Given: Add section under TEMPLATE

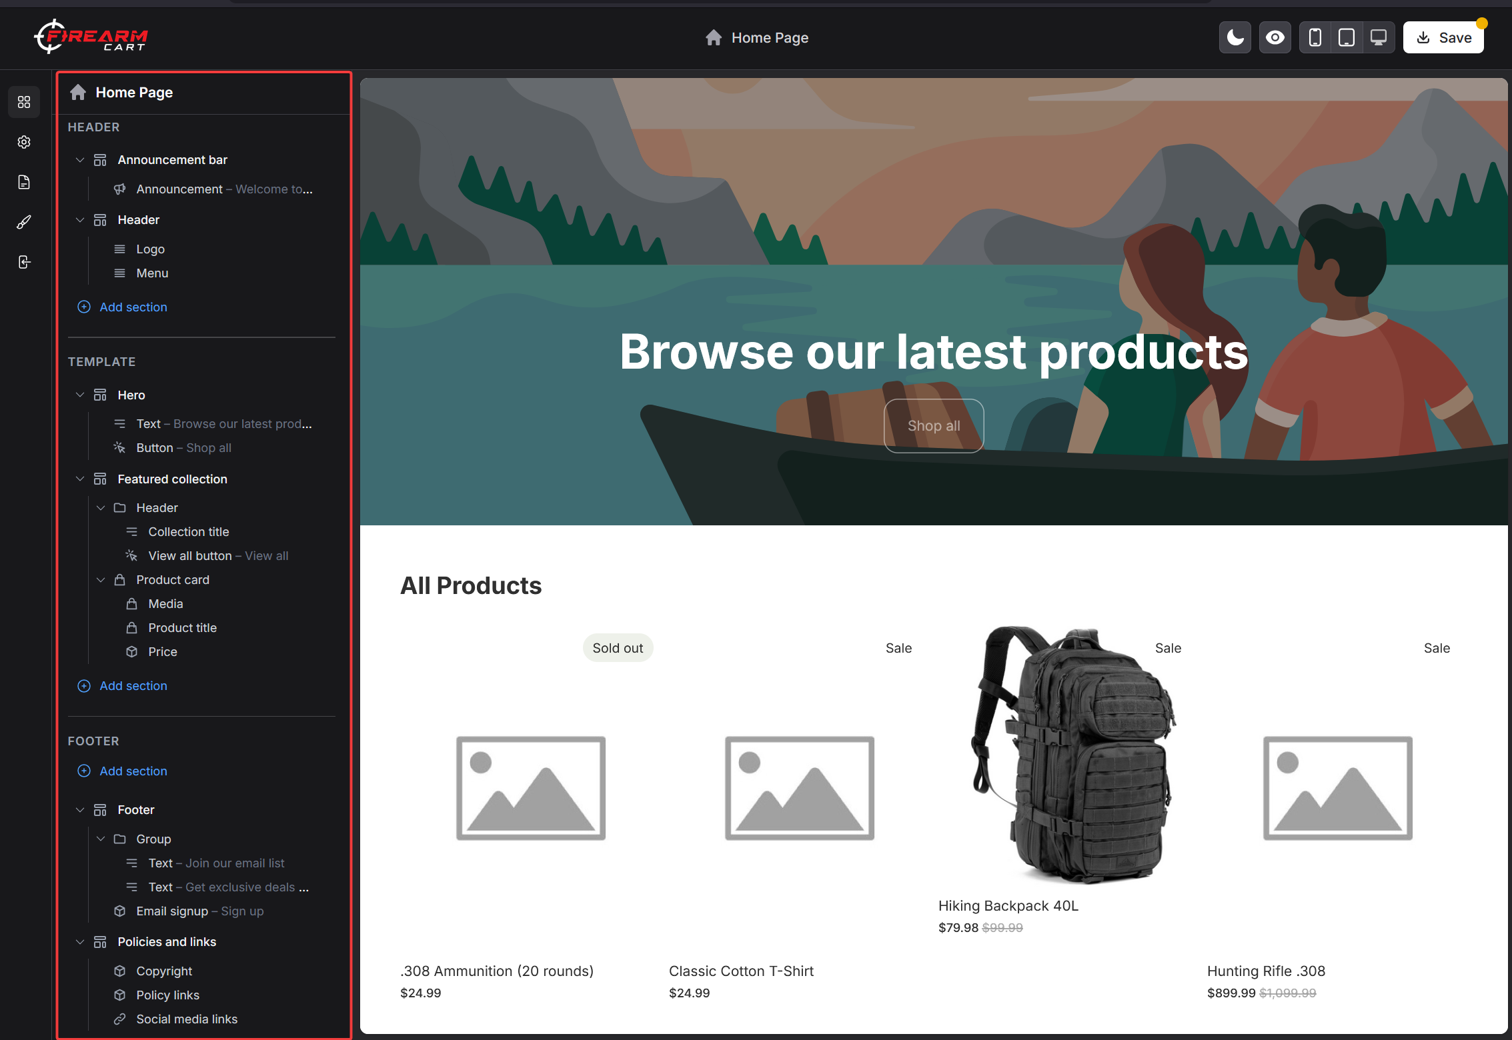Looking at the screenshot, I should tap(123, 686).
